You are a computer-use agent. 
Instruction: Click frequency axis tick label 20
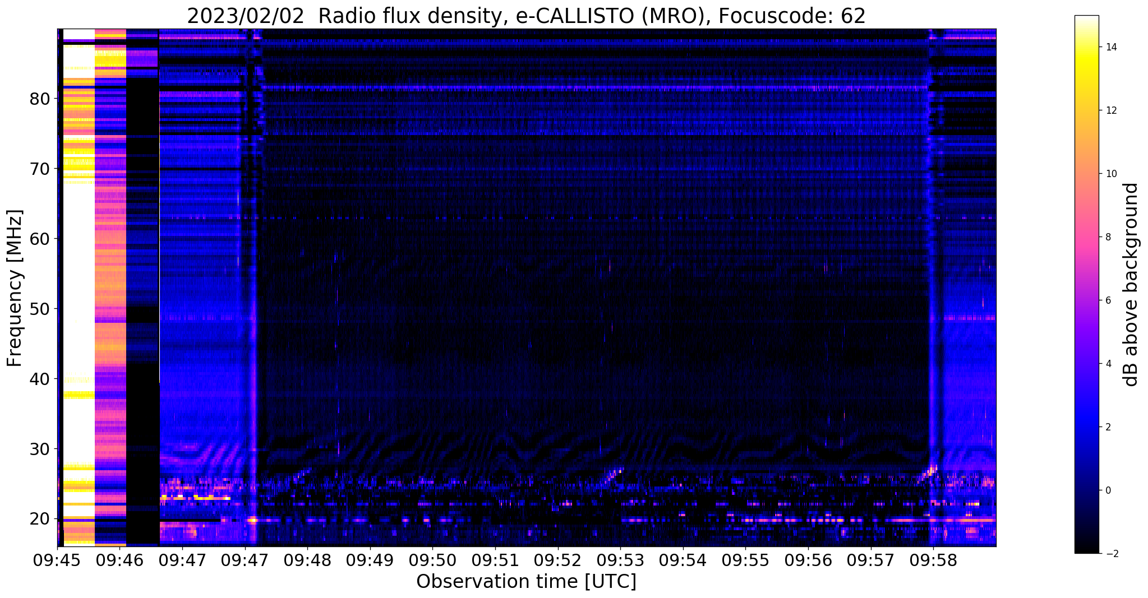39,519
